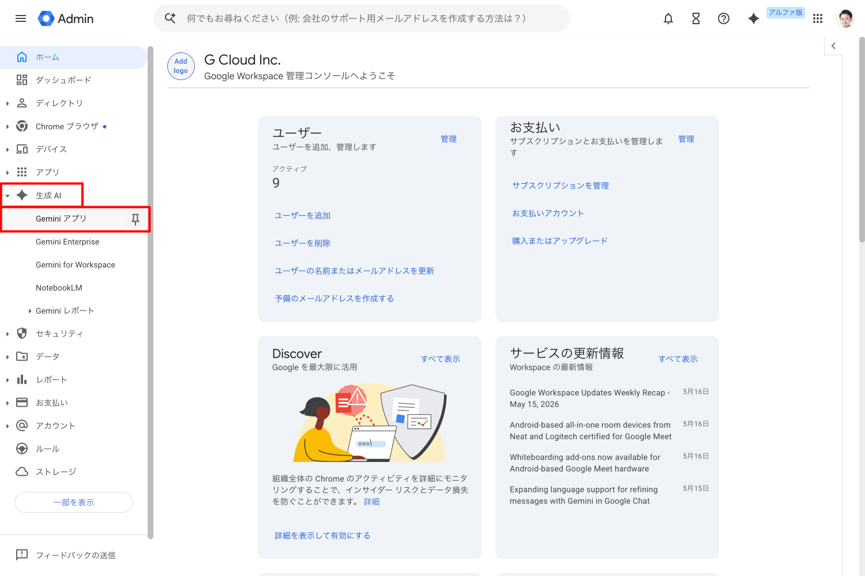Click the Chrome ブラウザ icon
Viewport: 865px width, 576px height.
22,126
